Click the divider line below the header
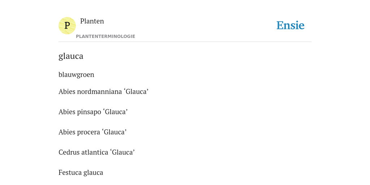 click(x=185, y=42)
